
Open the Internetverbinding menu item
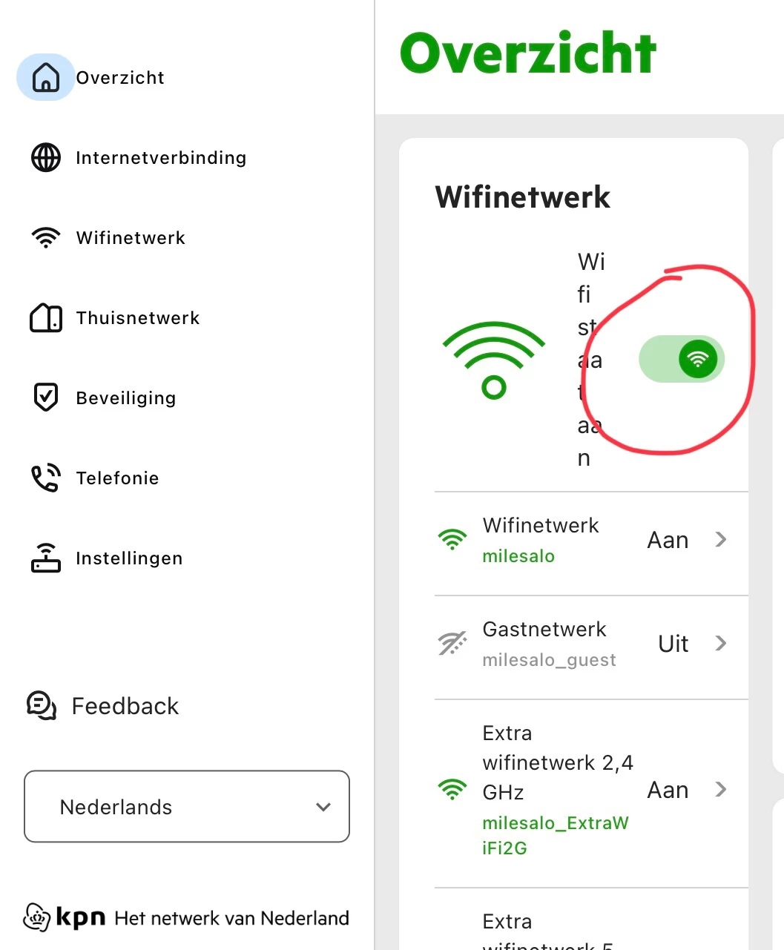point(161,158)
